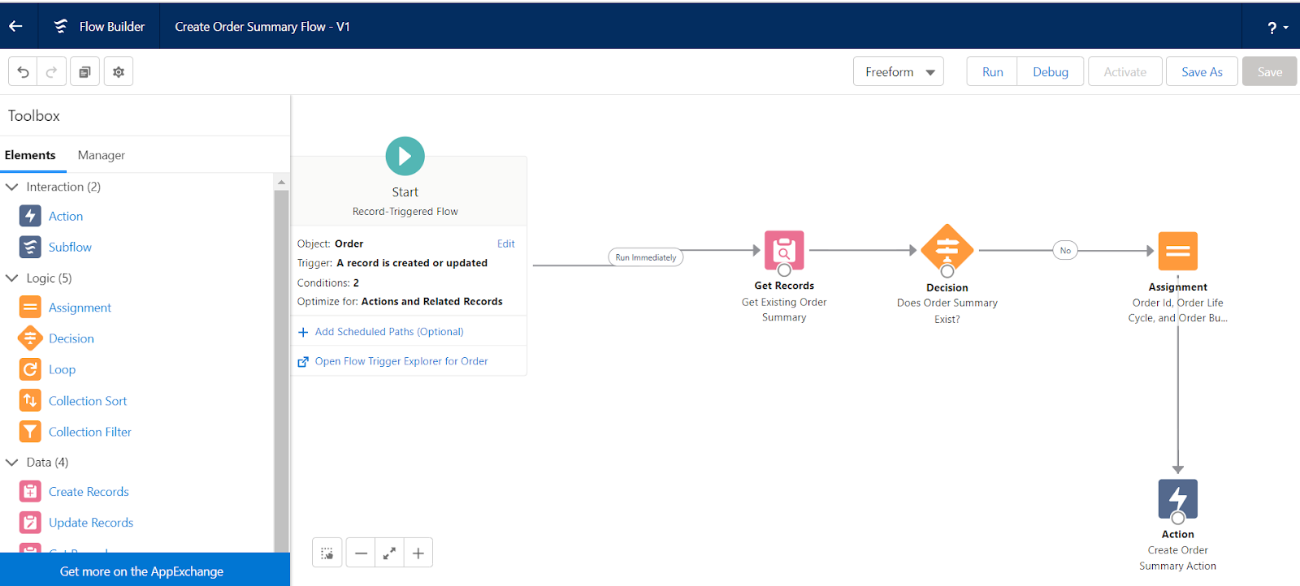Click the 'Record-Triggered Flow' text

click(x=405, y=212)
